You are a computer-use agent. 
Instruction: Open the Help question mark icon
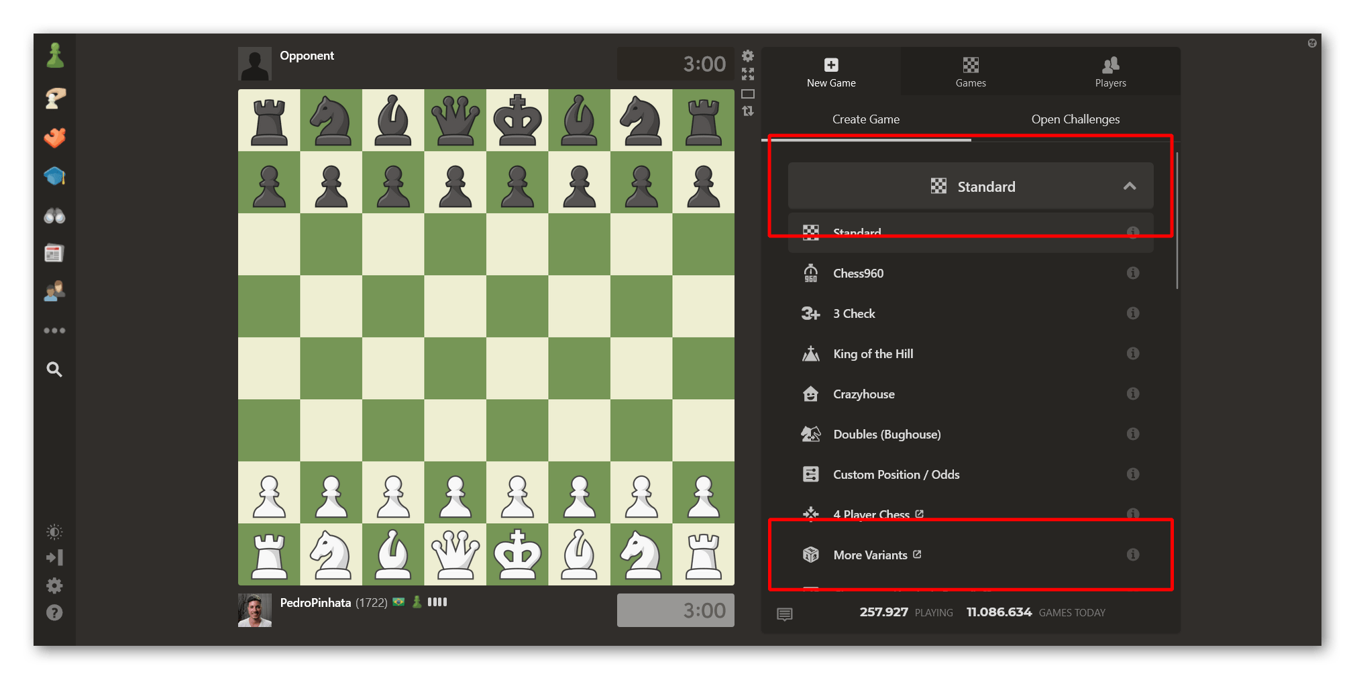[54, 613]
